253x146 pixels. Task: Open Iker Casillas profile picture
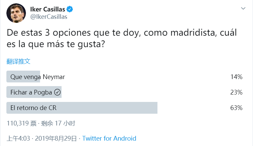(16, 13)
